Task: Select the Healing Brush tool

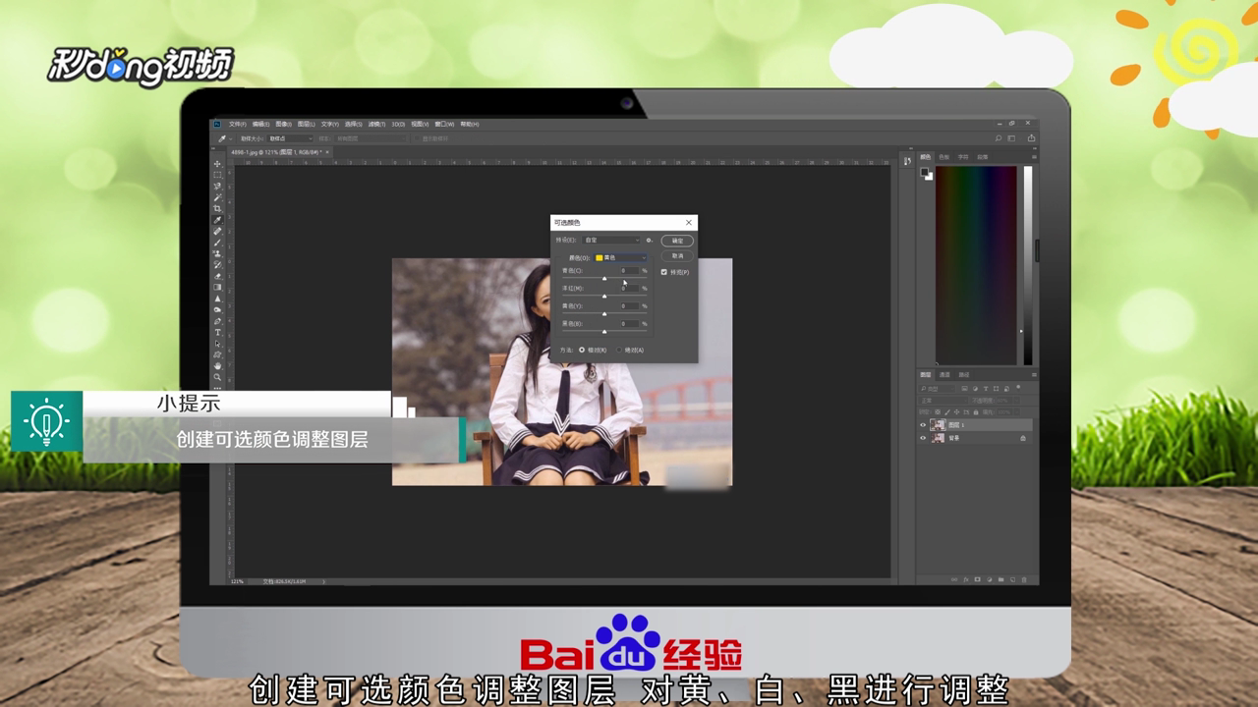Action: (x=217, y=231)
